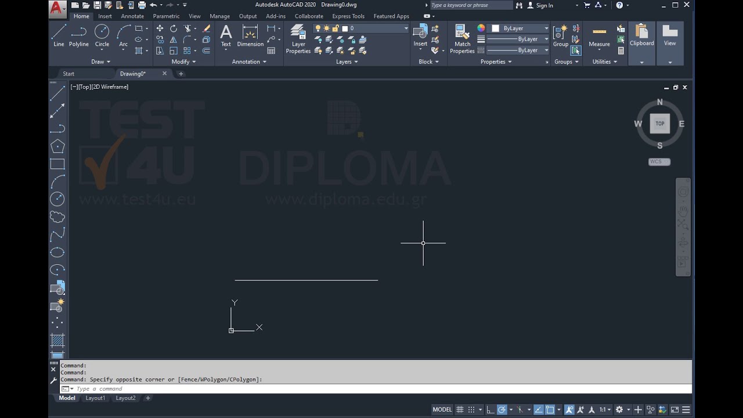Click the object color wheel icon
Viewport: 743px width, 418px height.
[481, 28]
